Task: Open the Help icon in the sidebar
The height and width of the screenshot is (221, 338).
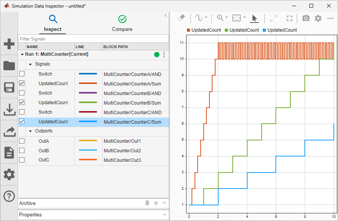Action: [x=9, y=196]
